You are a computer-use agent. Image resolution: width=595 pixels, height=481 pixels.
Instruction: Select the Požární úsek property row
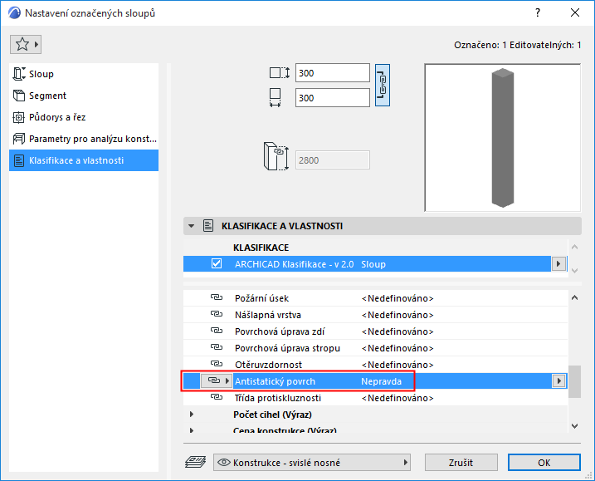tap(375, 298)
